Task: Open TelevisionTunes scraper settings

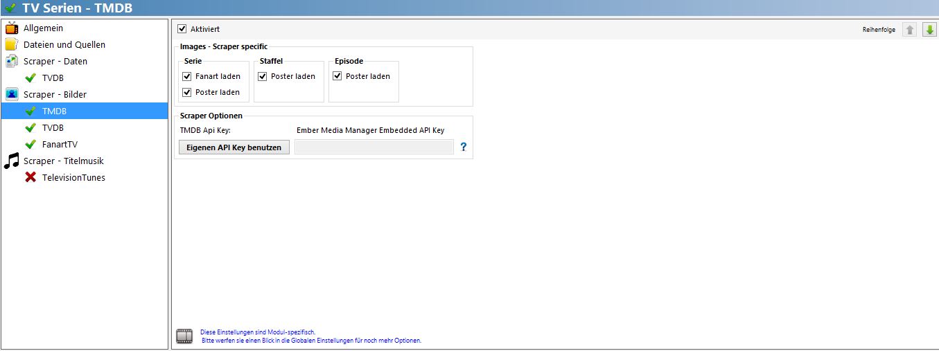Action: 73,178
